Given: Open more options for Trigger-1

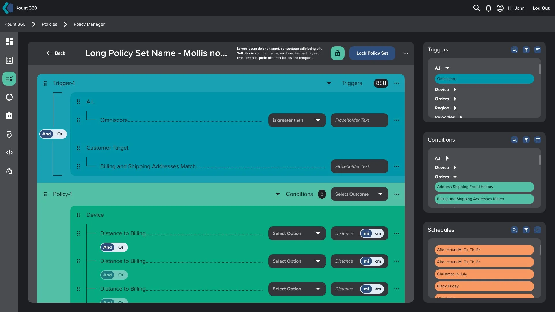Looking at the screenshot, I should pos(397,83).
